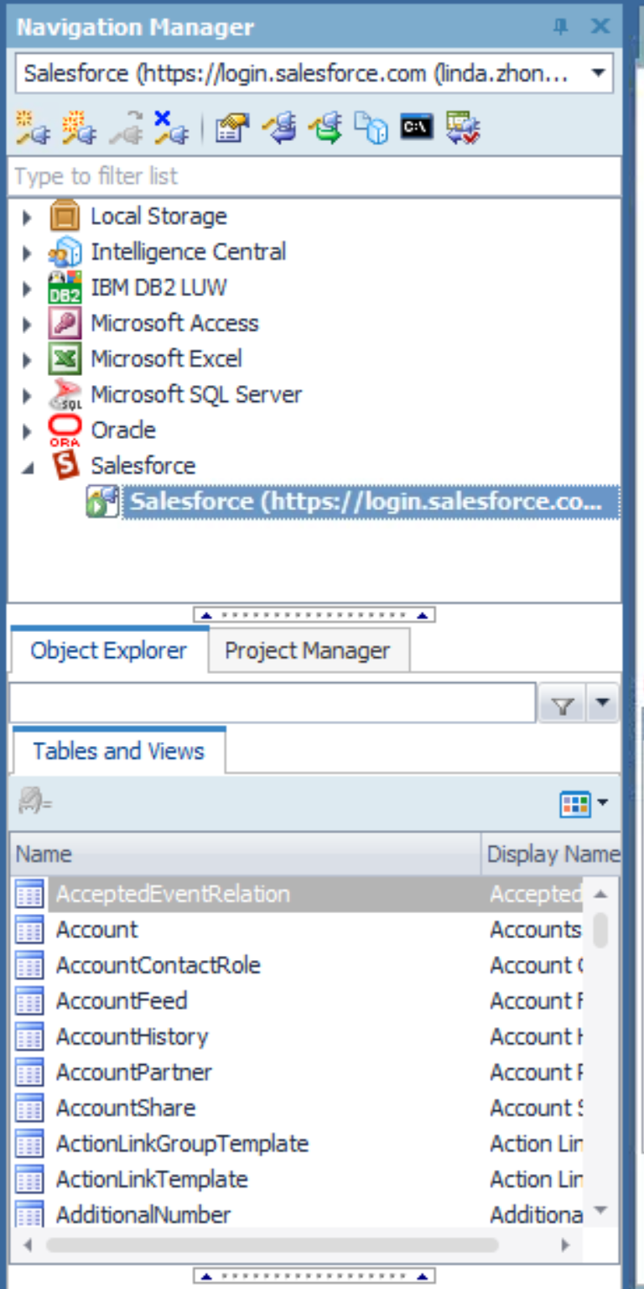
Task: Select the Account table row
Action: coord(298,930)
